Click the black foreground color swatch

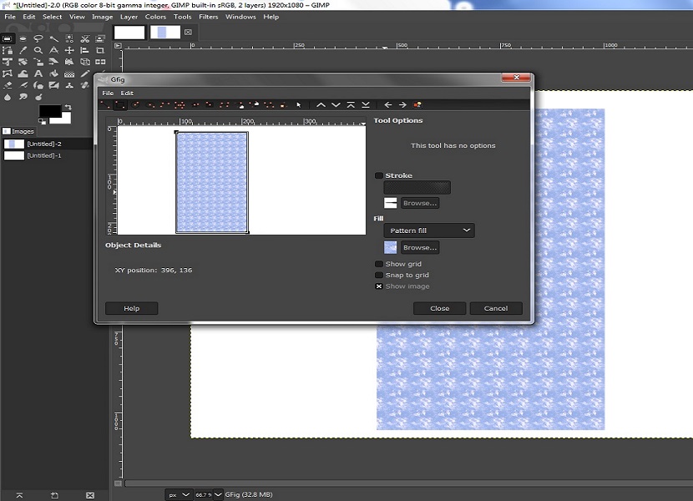click(49, 111)
